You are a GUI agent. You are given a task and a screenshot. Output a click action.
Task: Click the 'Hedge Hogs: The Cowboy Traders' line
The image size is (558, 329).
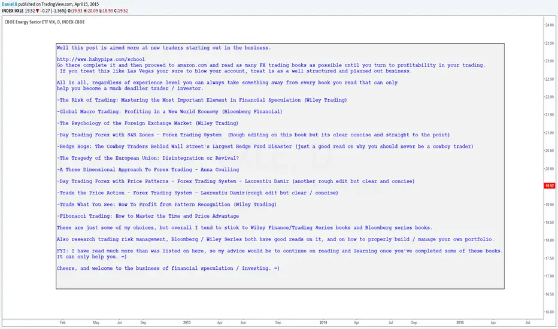pyautogui.click(x=265, y=147)
